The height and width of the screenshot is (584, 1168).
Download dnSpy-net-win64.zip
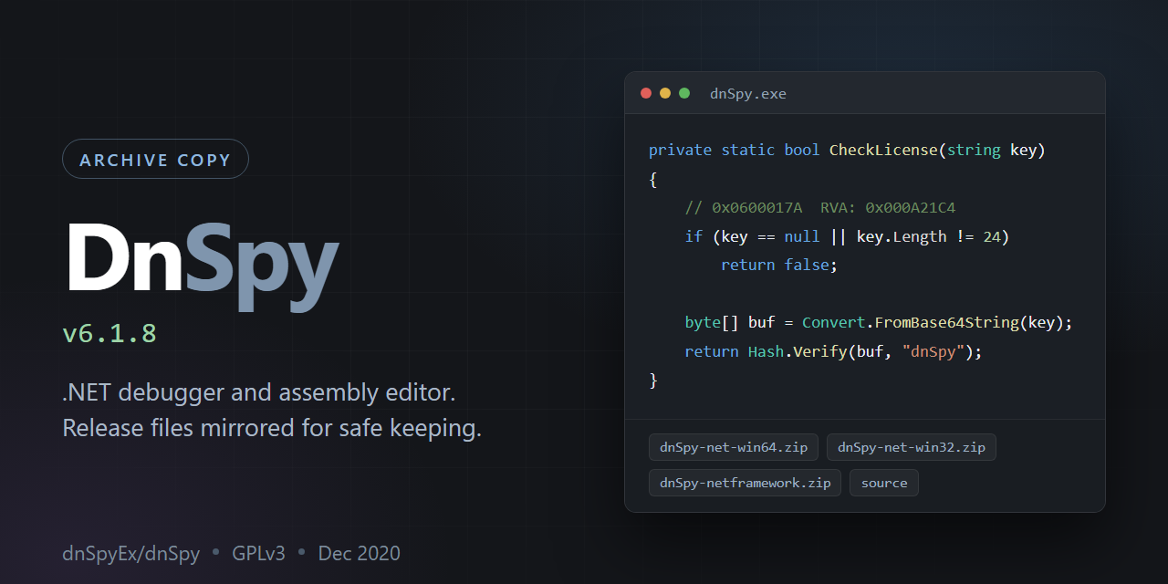click(x=734, y=447)
